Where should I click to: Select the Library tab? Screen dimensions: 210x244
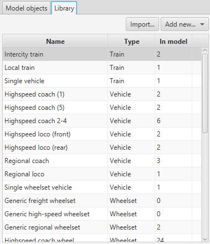coord(64,8)
